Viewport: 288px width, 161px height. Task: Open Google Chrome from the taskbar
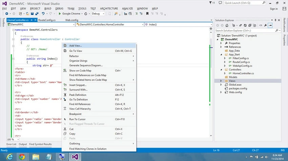click(x=22, y=157)
